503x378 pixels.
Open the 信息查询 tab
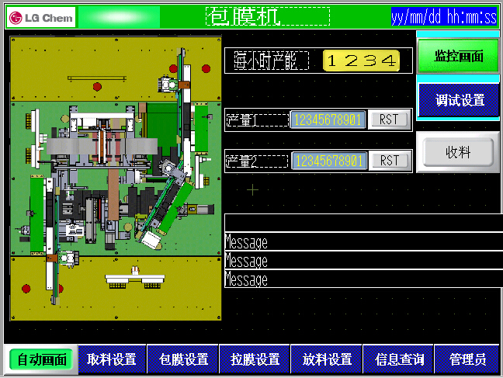tap(399, 359)
